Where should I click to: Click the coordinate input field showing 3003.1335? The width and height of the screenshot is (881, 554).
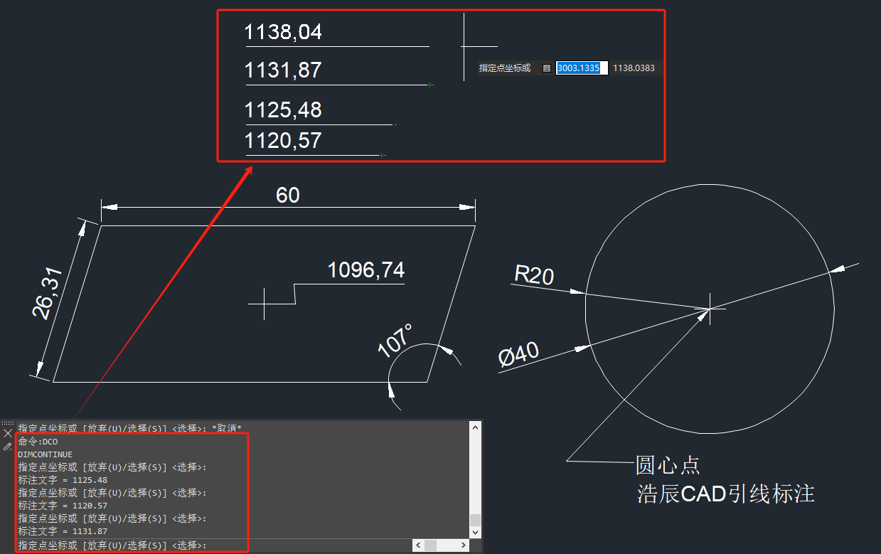580,68
